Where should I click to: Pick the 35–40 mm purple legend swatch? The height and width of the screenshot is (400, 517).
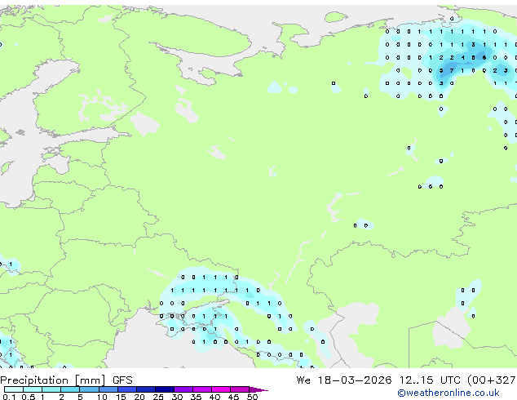click(201, 389)
